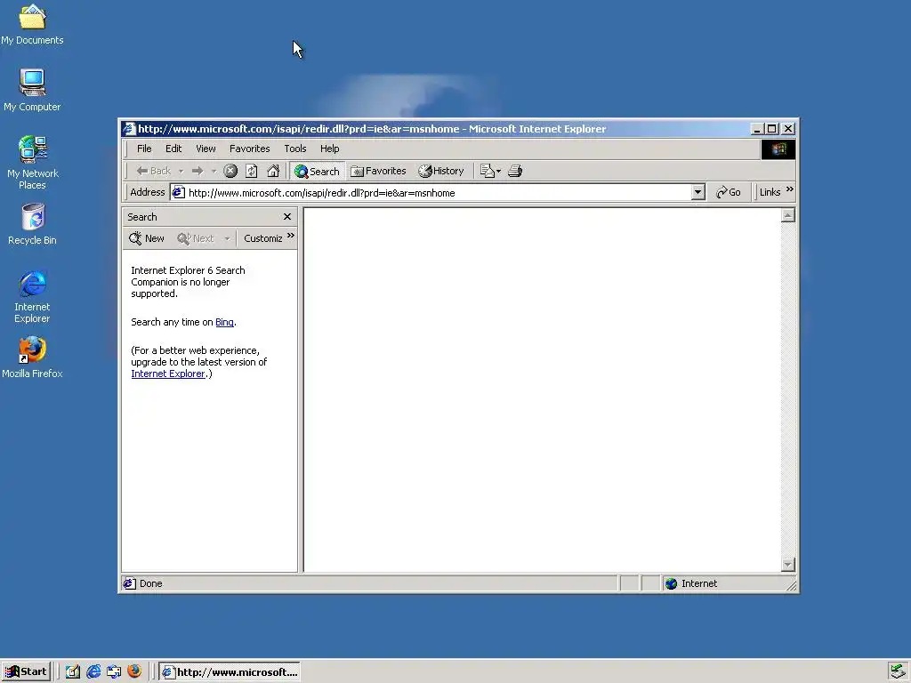The image size is (911, 683).
Task: Minimize the Internet Explorer window
Action: [757, 129]
